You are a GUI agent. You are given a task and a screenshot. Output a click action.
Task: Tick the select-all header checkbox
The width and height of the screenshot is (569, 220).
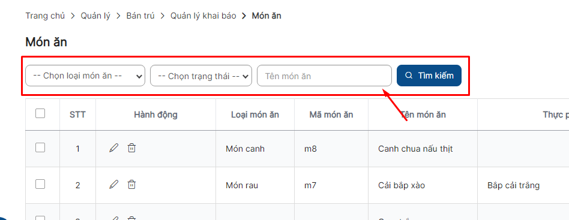click(40, 113)
